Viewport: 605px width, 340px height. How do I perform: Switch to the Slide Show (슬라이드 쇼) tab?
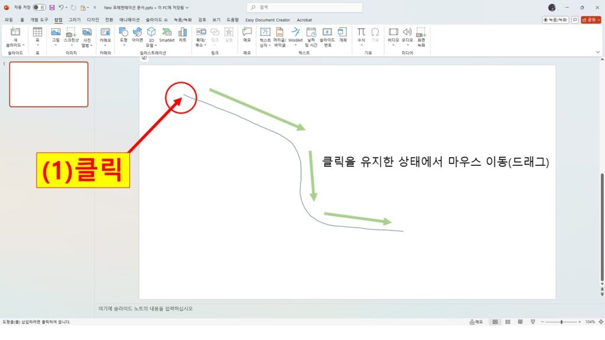(x=157, y=19)
